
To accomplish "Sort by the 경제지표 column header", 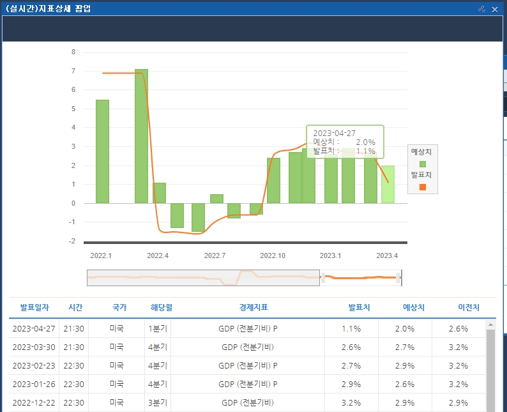I will click(x=253, y=307).
